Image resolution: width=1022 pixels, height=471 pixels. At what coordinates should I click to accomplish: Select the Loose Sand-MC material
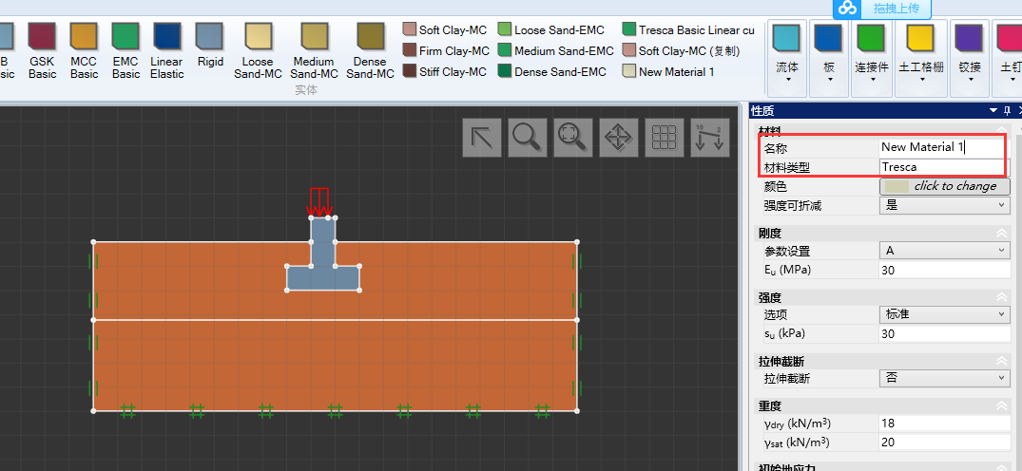[258, 51]
